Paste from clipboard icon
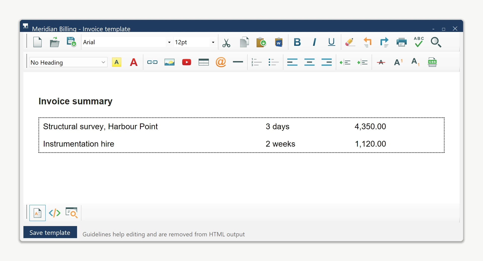 261,42
